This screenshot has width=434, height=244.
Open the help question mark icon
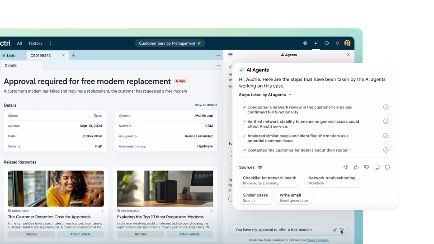coord(327,43)
